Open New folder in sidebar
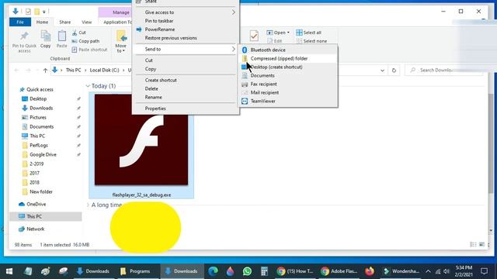Screen dimensions: 497x279 point(40,191)
